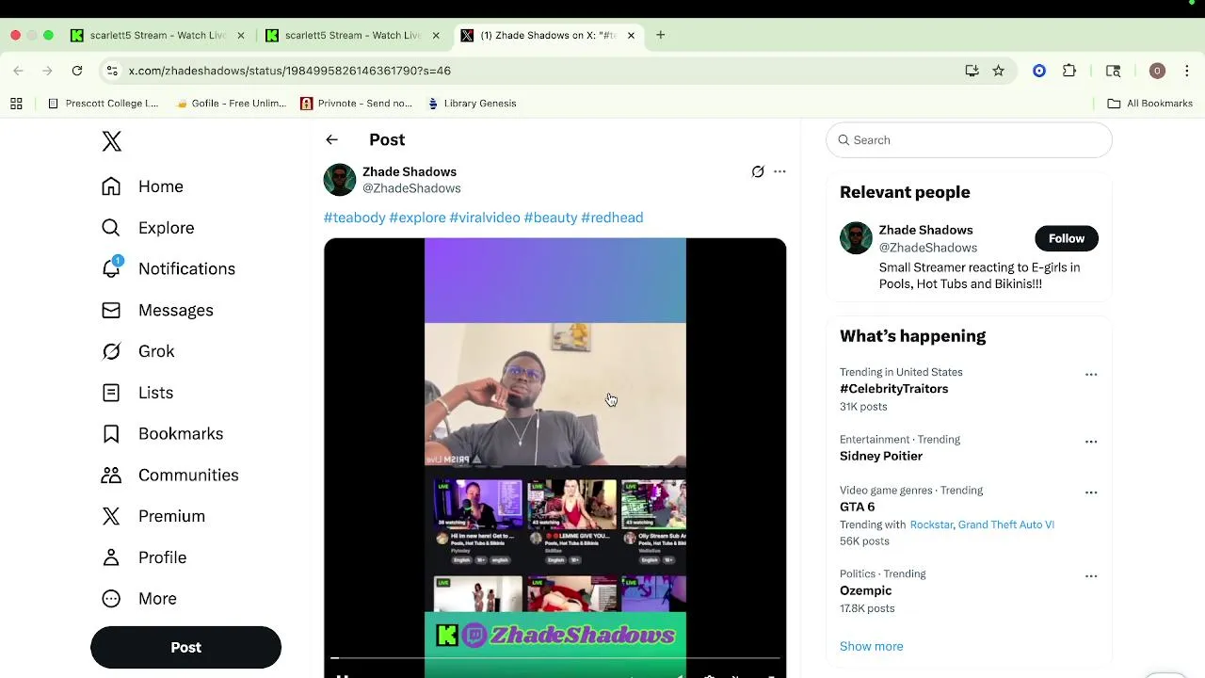Open the Privnote bookmark
This screenshot has width=1205, height=678.
tap(356, 104)
